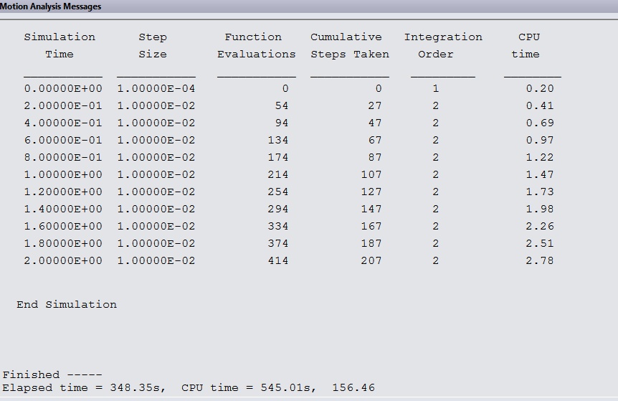Click cumulative steps value 147

pyautogui.click(x=371, y=209)
